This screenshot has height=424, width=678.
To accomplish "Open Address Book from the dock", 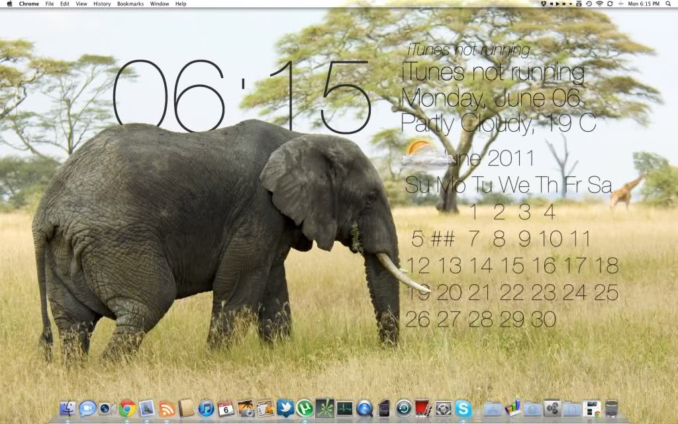I will coord(186,408).
